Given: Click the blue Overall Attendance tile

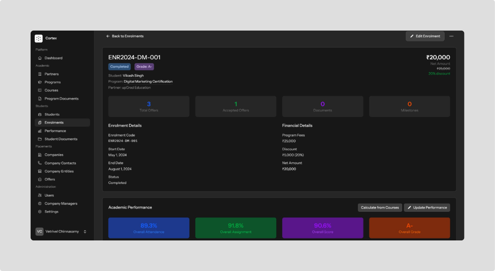Looking at the screenshot, I should (x=149, y=228).
